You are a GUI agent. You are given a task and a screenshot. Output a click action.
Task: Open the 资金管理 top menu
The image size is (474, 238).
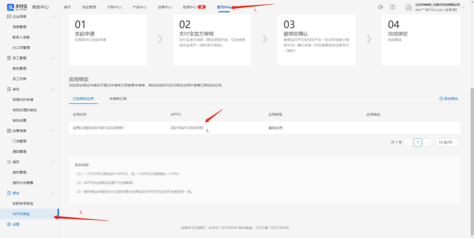coord(89,7)
